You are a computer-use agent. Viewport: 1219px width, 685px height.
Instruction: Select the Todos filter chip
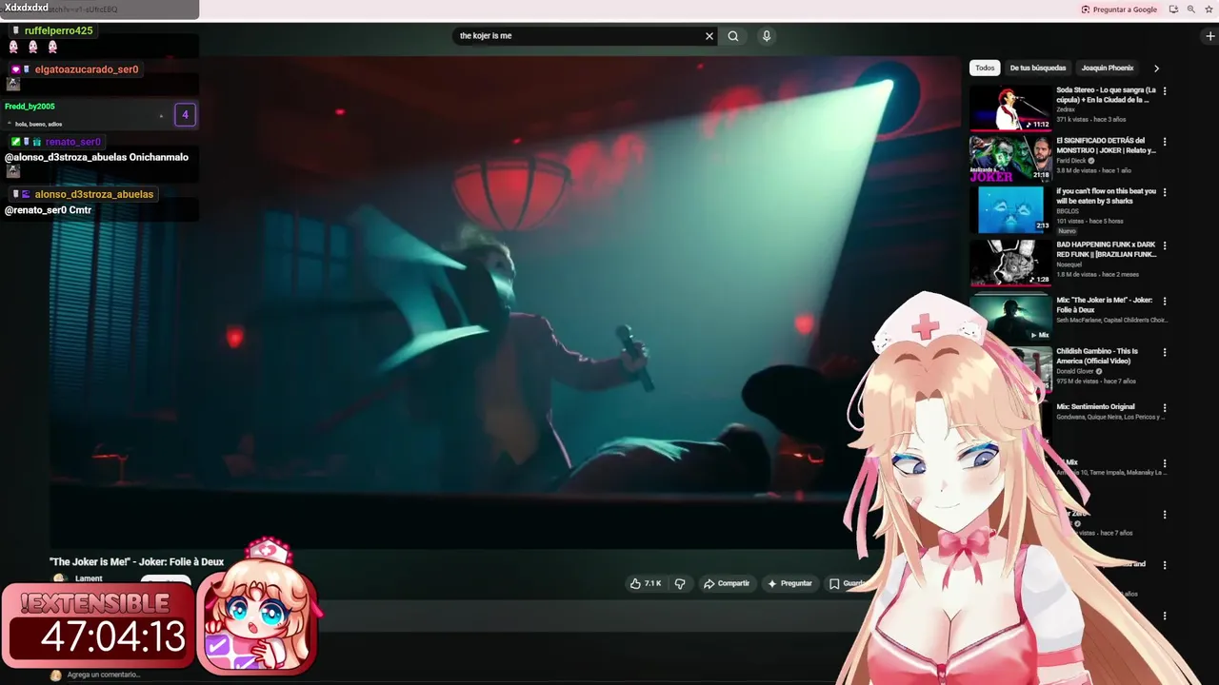pos(985,68)
